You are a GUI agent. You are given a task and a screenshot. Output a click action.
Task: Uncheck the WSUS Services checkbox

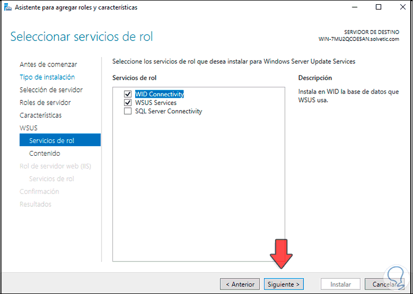[x=127, y=103]
